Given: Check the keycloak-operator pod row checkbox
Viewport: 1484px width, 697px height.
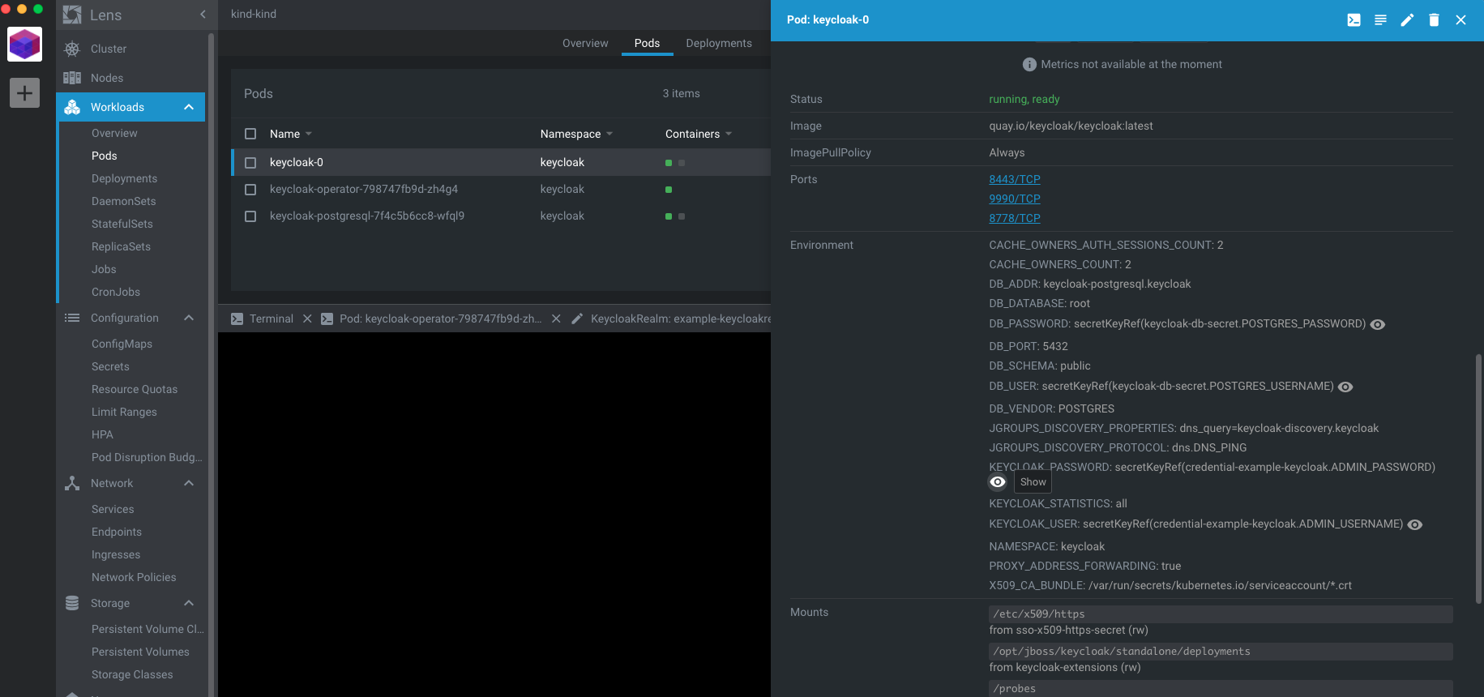Looking at the screenshot, I should [250, 190].
